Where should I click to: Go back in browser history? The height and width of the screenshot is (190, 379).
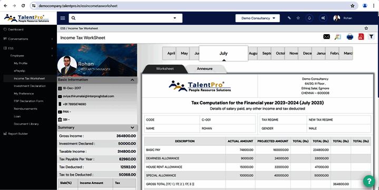5,6
